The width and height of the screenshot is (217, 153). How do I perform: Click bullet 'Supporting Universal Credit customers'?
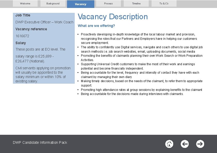pyautogui.click(x=138, y=66)
